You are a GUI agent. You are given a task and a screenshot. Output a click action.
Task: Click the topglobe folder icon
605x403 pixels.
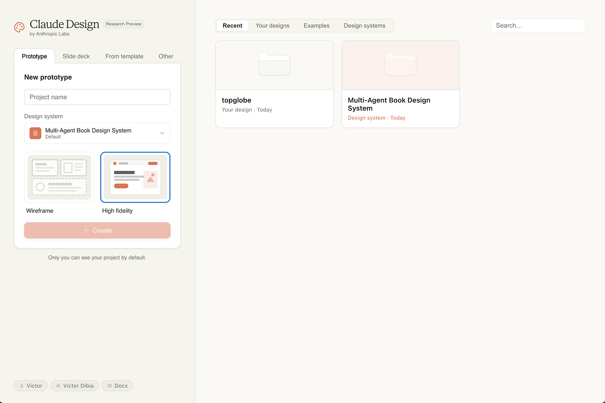(274, 64)
